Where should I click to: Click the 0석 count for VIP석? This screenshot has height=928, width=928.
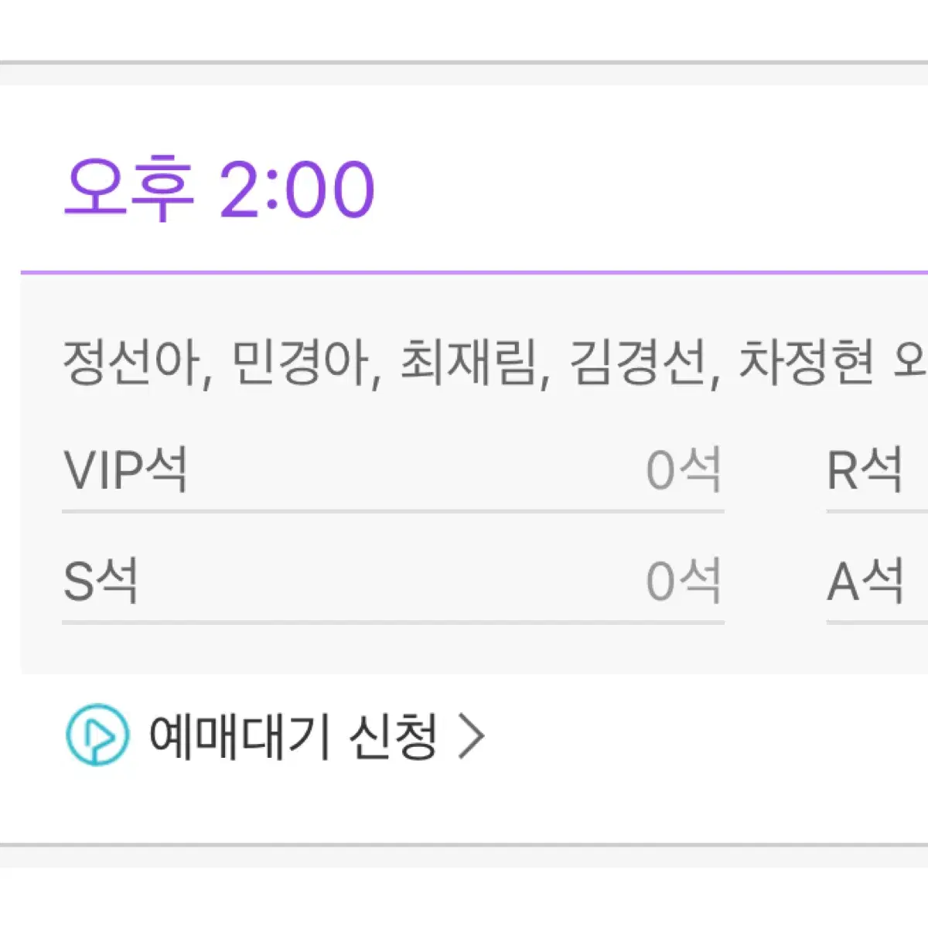point(684,469)
